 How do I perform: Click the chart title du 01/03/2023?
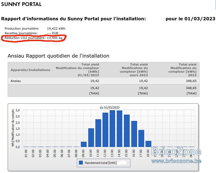pyautogui.click(x=110, y=107)
